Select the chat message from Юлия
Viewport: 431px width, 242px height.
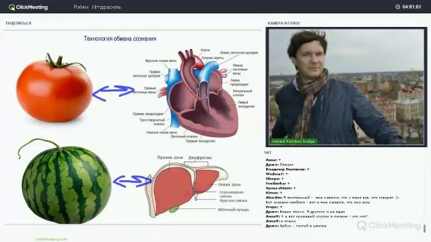[274, 193]
